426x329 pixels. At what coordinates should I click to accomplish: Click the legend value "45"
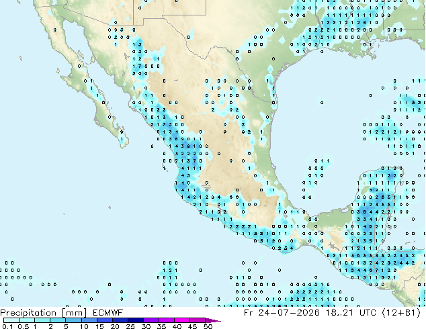point(192,326)
